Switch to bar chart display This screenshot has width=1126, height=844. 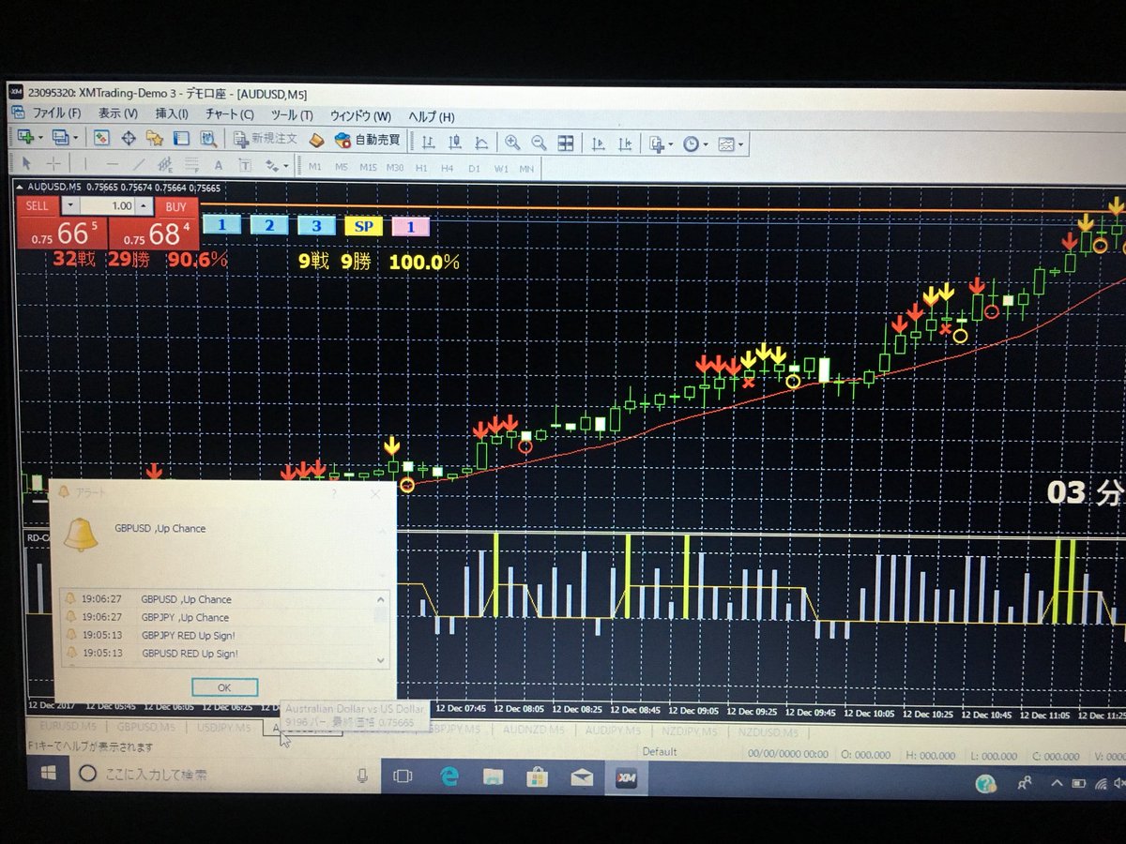click(428, 142)
